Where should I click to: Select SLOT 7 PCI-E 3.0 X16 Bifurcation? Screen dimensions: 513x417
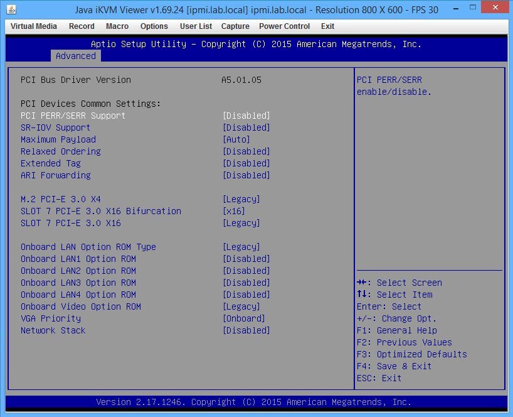101,211
